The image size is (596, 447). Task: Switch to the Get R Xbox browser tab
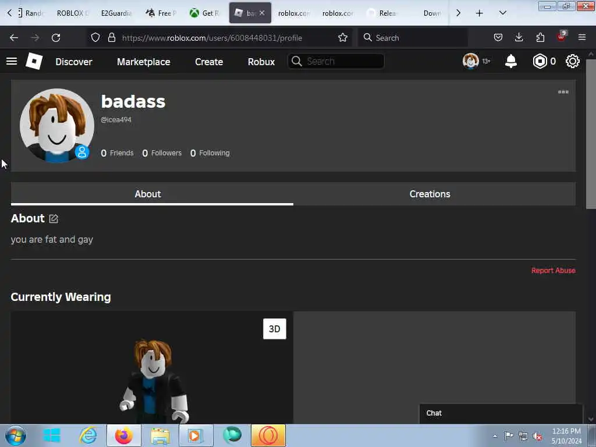pos(205,13)
